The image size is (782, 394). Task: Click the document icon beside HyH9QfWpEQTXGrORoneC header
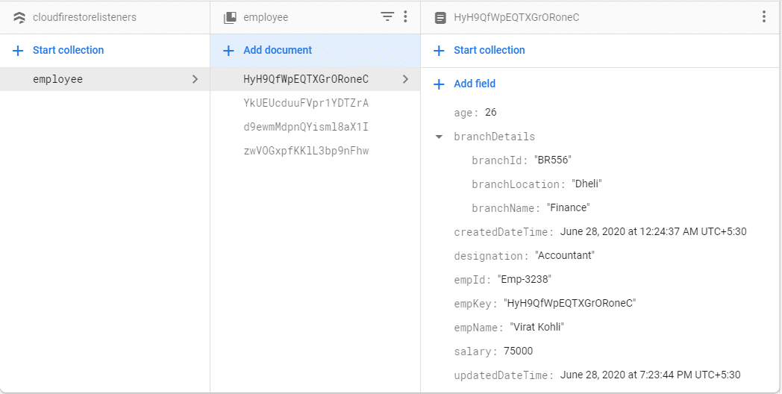[441, 17]
